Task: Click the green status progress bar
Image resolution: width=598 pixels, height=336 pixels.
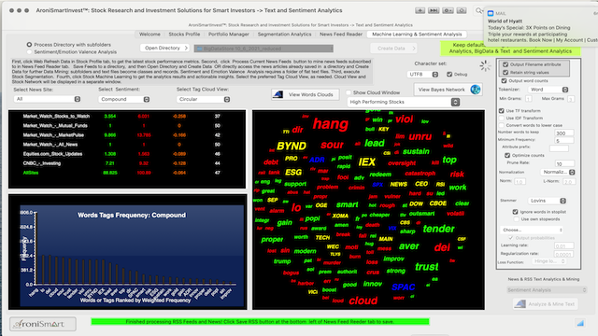Action: (260, 322)
